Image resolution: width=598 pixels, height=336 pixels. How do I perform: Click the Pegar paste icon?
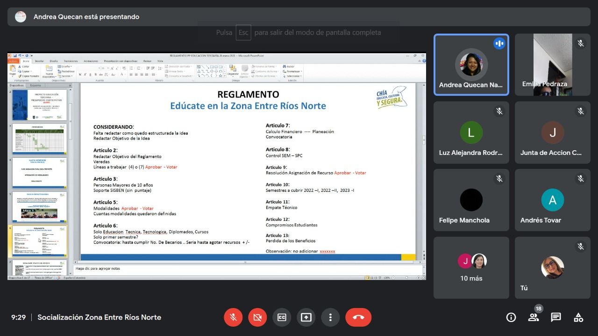[13, 69]
